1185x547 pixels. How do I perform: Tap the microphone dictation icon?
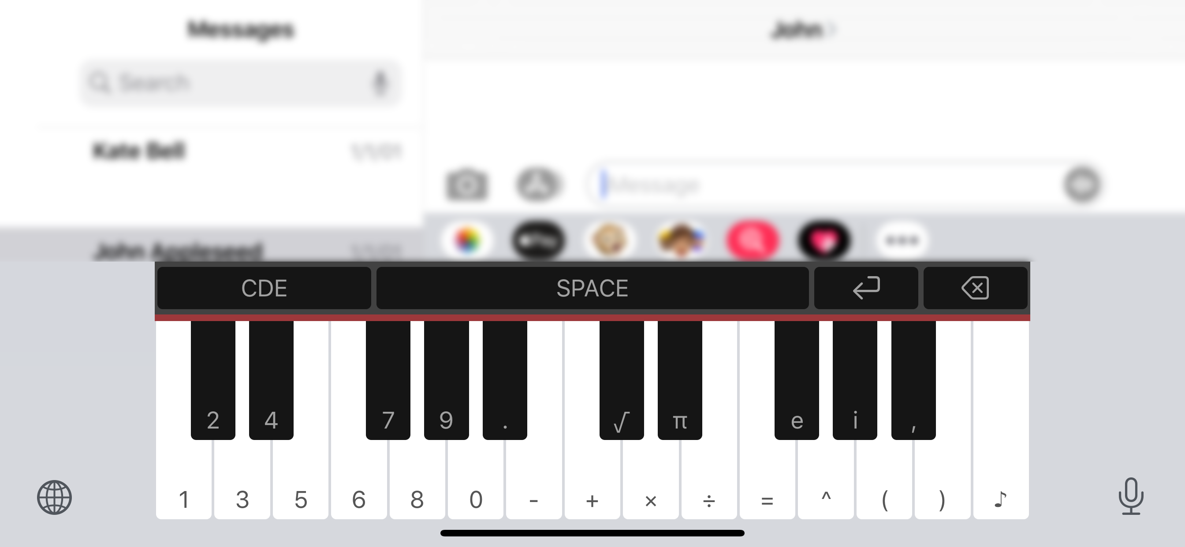1131,496
